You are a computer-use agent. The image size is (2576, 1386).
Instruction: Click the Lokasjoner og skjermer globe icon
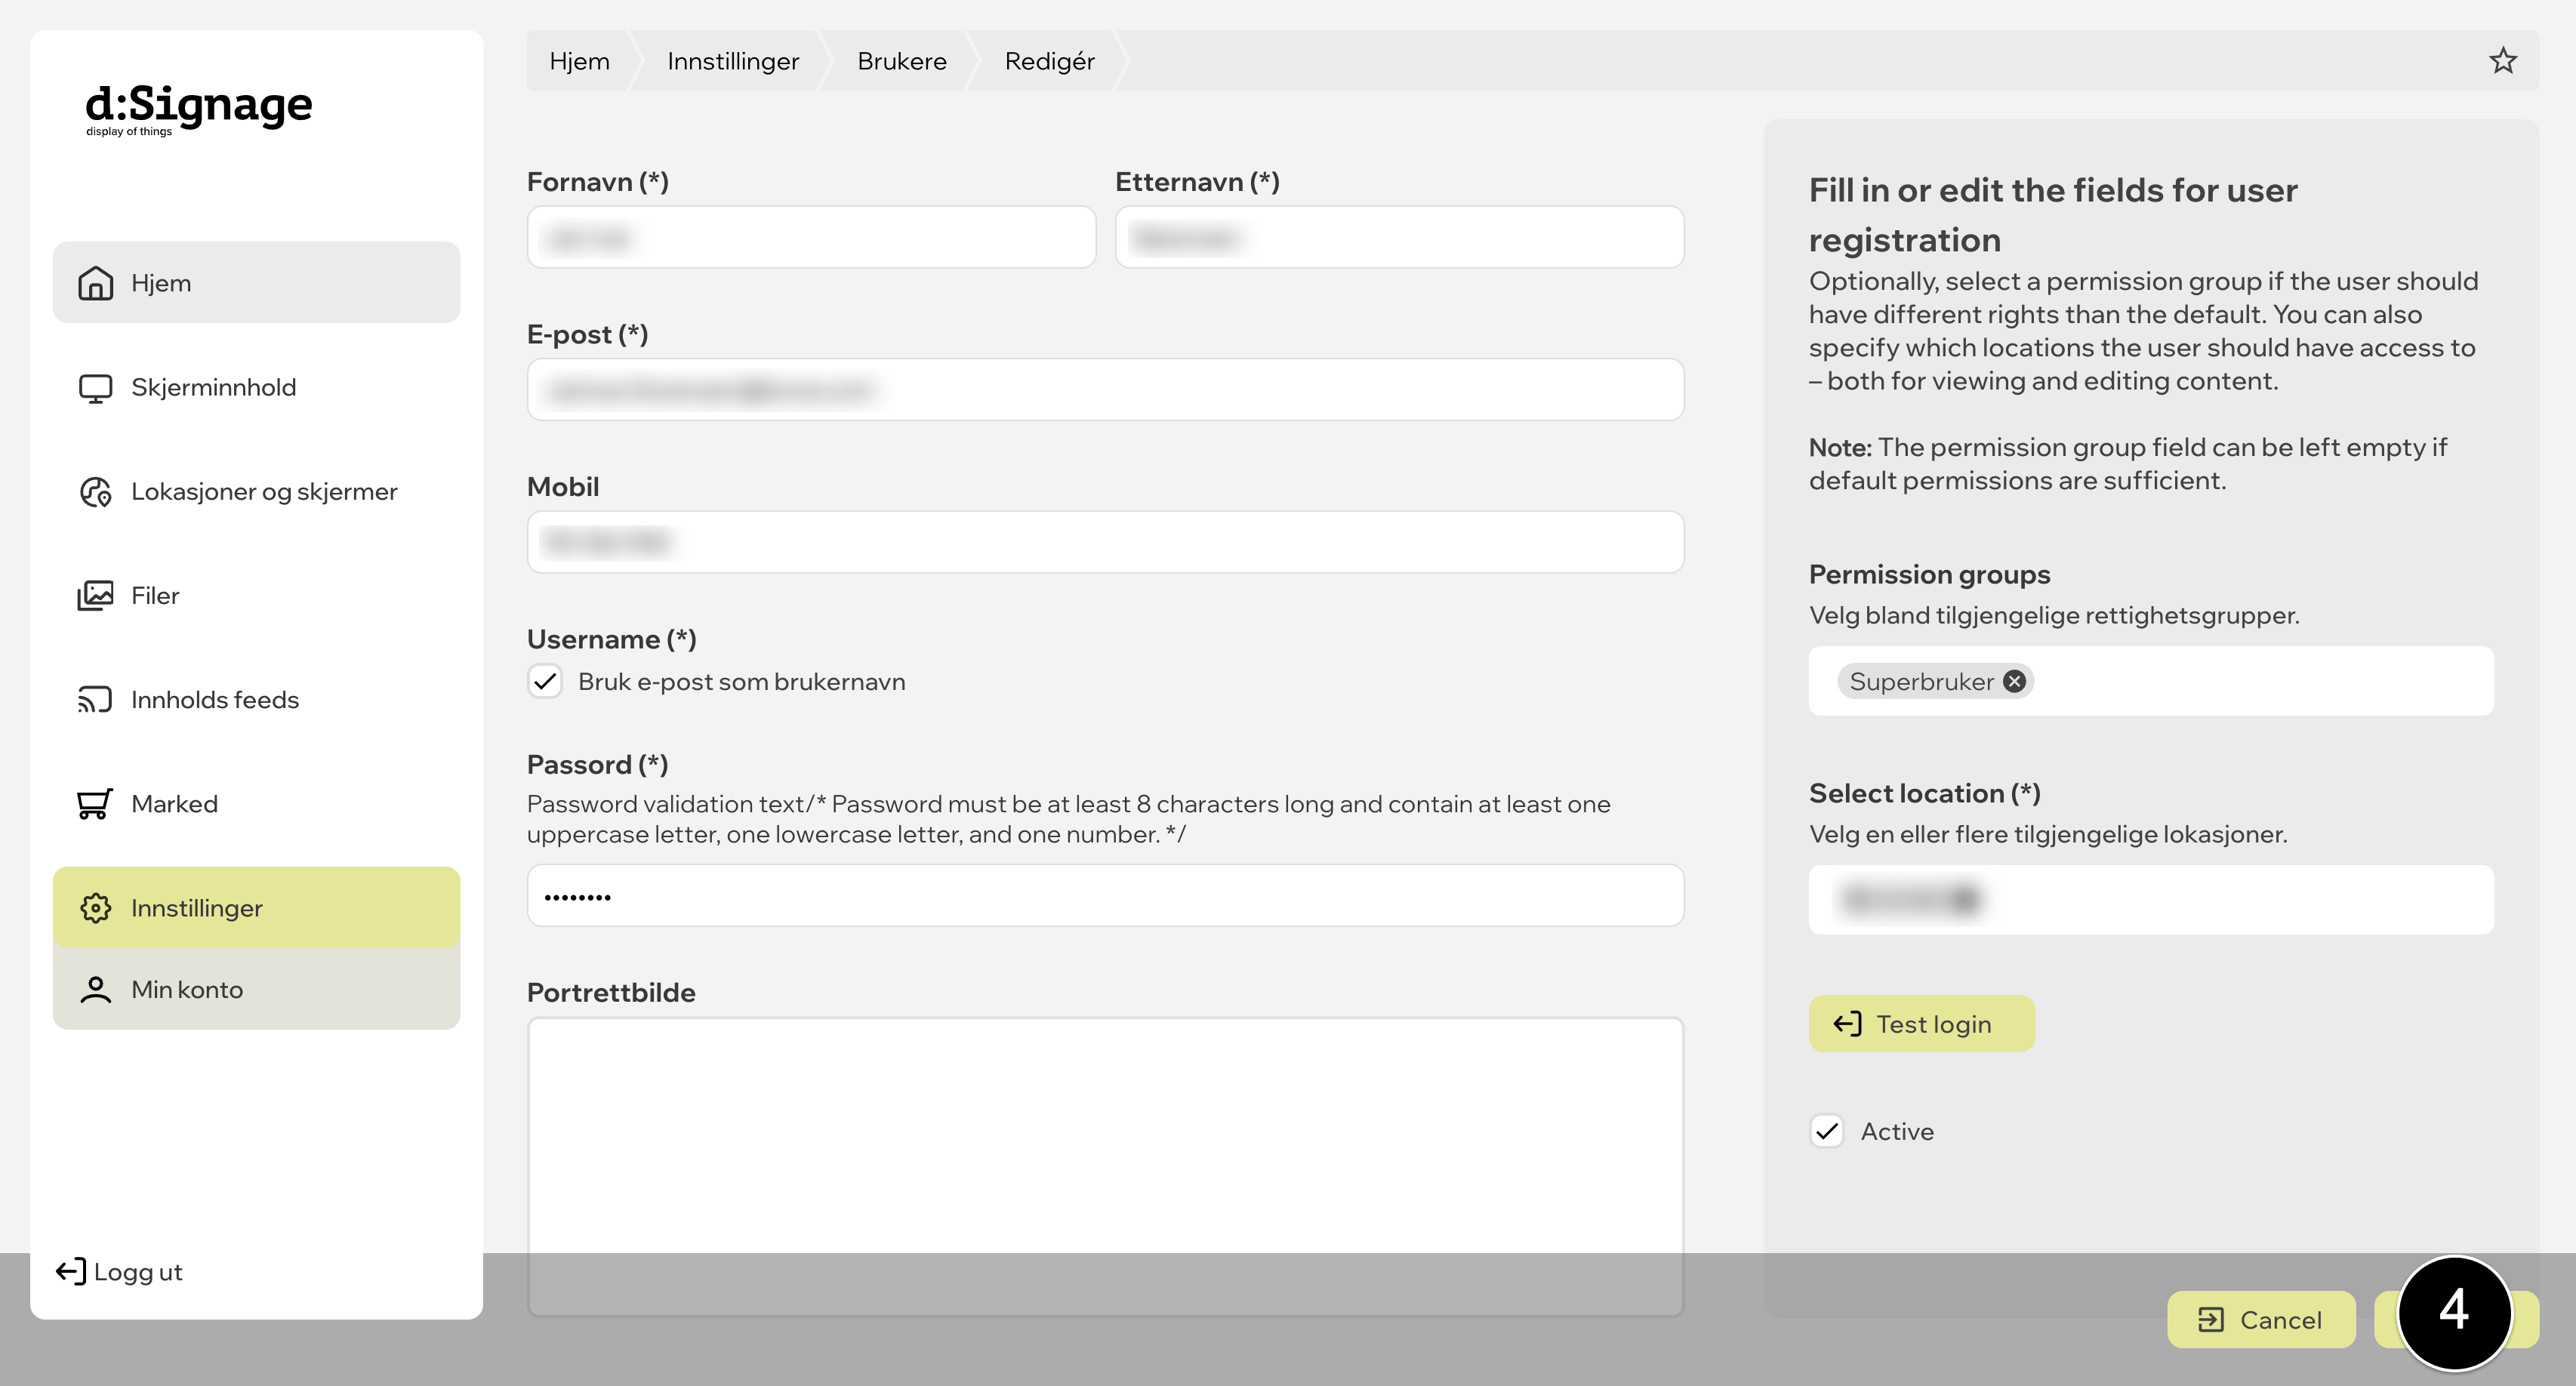[95, 491]
